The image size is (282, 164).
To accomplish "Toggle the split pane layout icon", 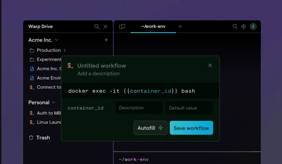I will click(122, 27).
